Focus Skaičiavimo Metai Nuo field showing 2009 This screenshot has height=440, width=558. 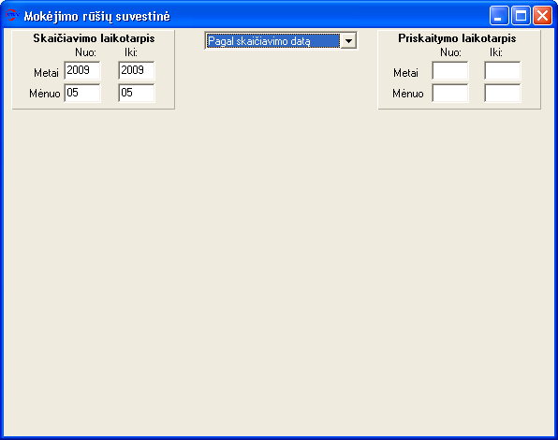(82, 70)
